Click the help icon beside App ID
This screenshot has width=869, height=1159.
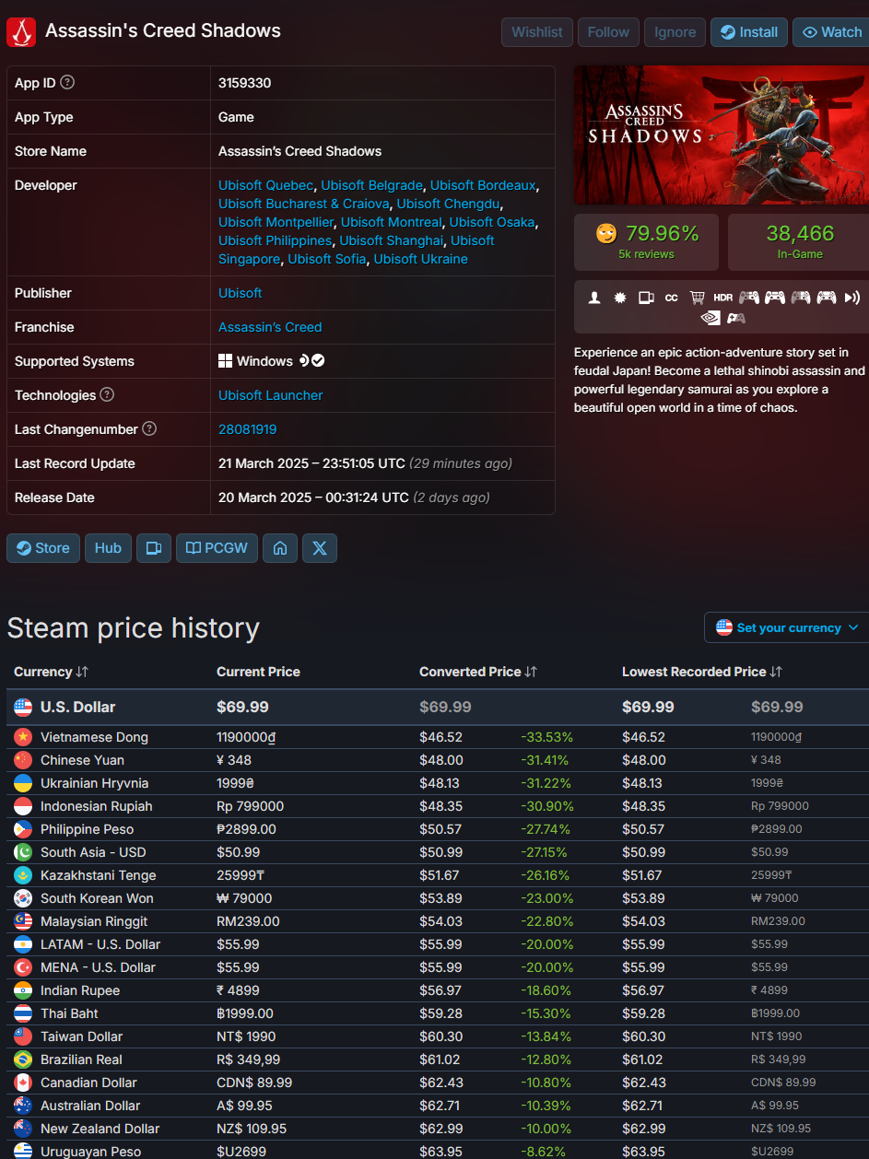pyautogui.click(x=67, y=83)
